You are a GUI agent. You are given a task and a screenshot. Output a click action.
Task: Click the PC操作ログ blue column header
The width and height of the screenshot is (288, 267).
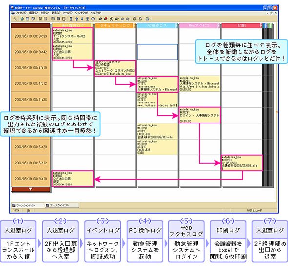(x=157, y=26)
